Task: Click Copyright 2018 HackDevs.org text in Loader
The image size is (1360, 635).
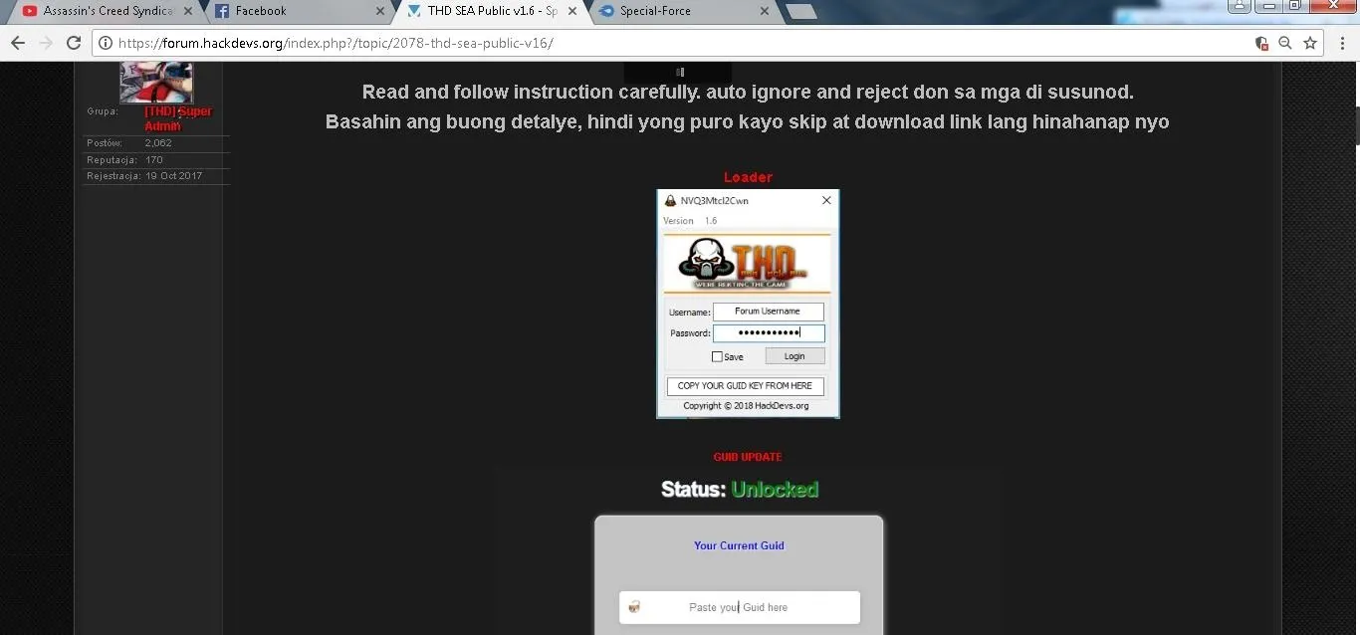Action: pos(746,406)
